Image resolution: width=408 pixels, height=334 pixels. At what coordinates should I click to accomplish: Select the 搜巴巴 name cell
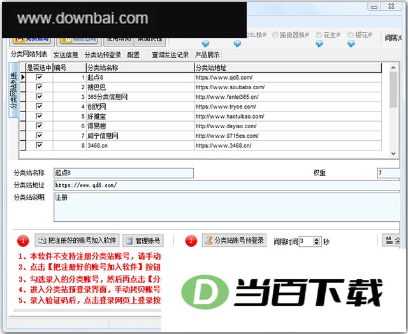tap(140, 87)
